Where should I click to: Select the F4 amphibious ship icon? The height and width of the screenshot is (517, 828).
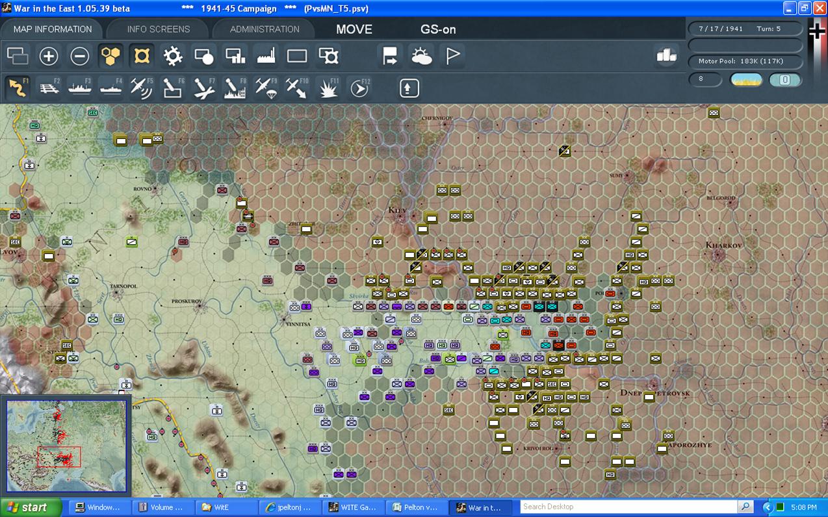pos(111,88)
